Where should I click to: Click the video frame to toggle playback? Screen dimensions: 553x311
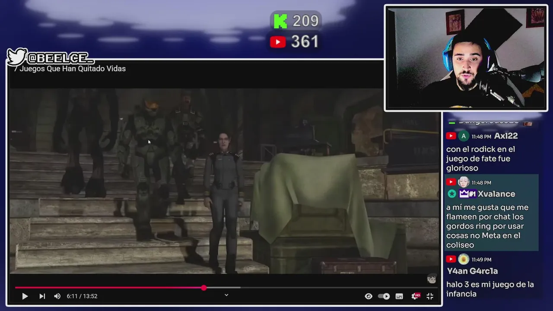pos(224,181)
